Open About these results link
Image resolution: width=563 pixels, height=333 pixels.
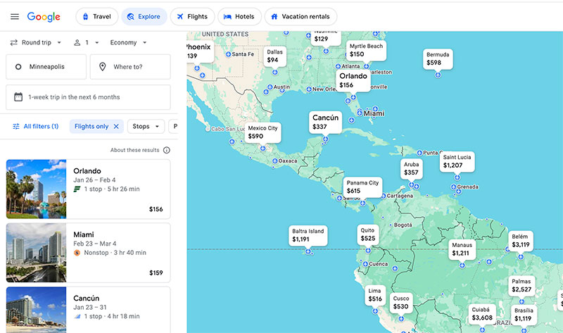tap(134, 150)
